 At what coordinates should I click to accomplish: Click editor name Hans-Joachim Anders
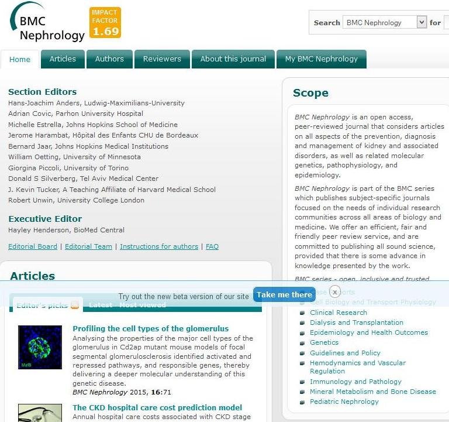tap(44, 103)
